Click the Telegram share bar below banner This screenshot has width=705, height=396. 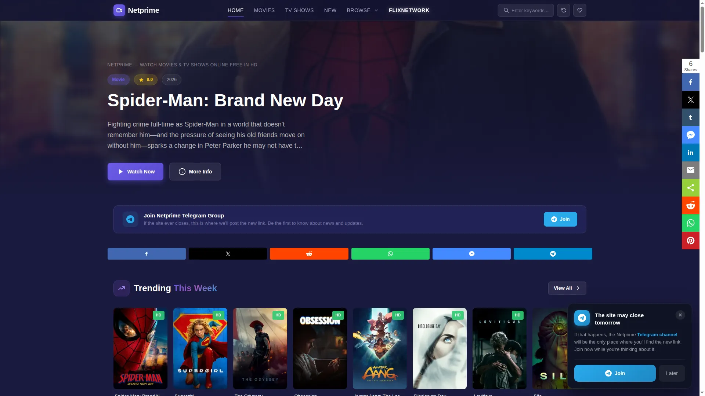pyautogui.click(x=553, y=254)
